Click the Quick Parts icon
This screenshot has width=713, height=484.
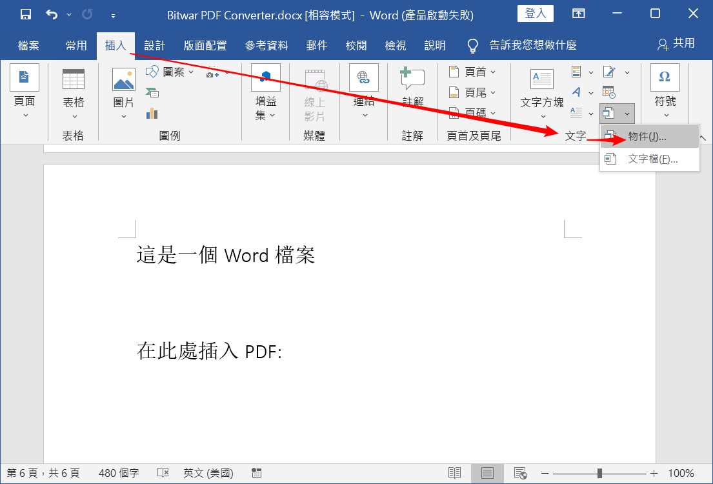(576, 72)
